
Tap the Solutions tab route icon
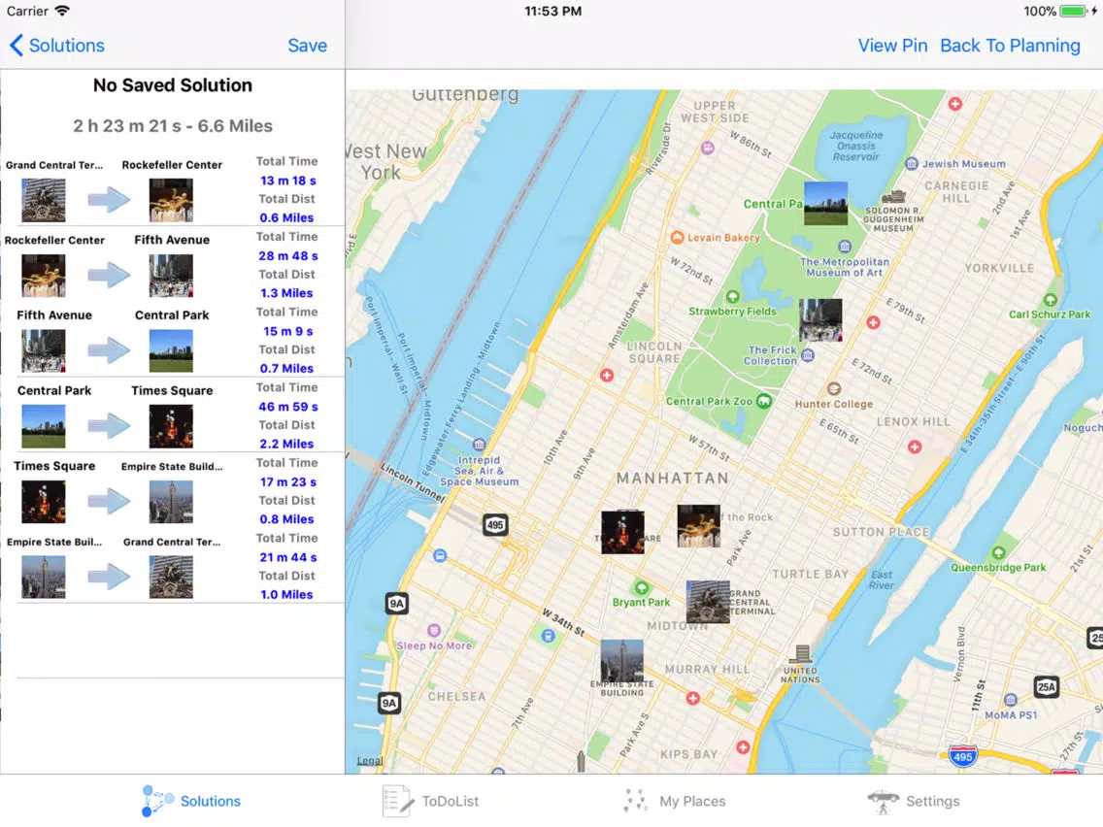pyautogui.click(x=157, y=801)
